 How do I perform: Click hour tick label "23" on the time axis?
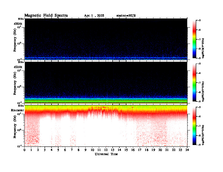(180, 150)
